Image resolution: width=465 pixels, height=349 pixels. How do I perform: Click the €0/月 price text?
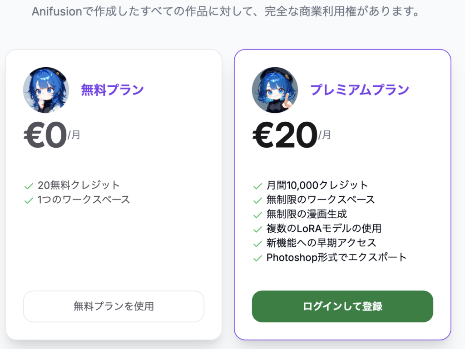(x=52, y=135)
